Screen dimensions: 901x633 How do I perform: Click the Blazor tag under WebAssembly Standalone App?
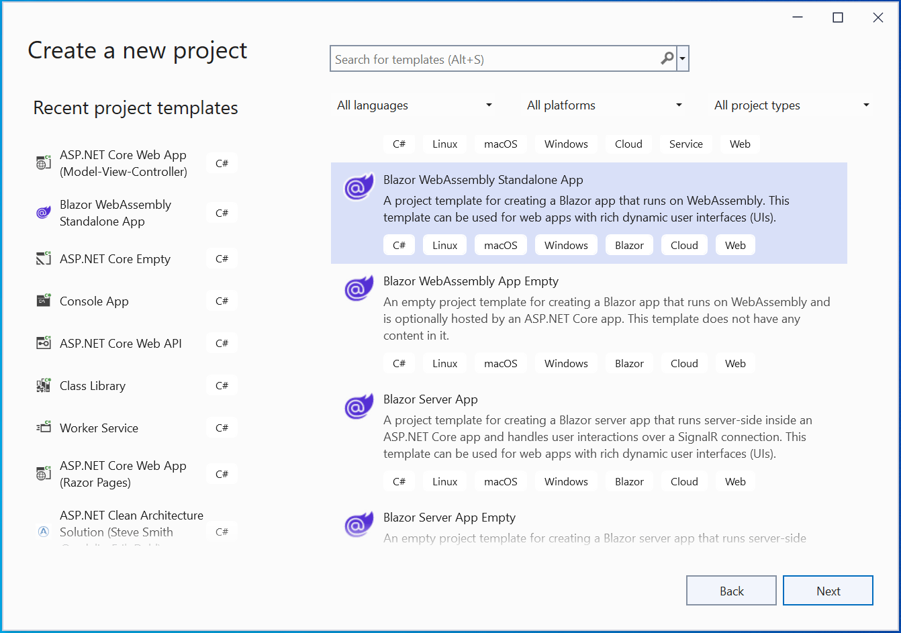[629, 245]
